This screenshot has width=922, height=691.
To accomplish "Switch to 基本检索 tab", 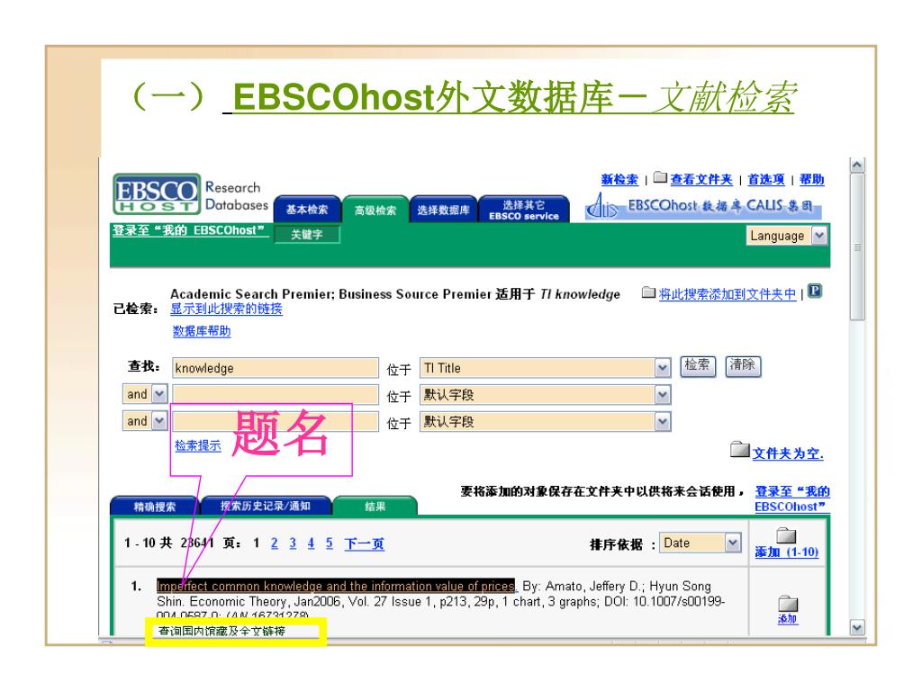I will 307,209.
